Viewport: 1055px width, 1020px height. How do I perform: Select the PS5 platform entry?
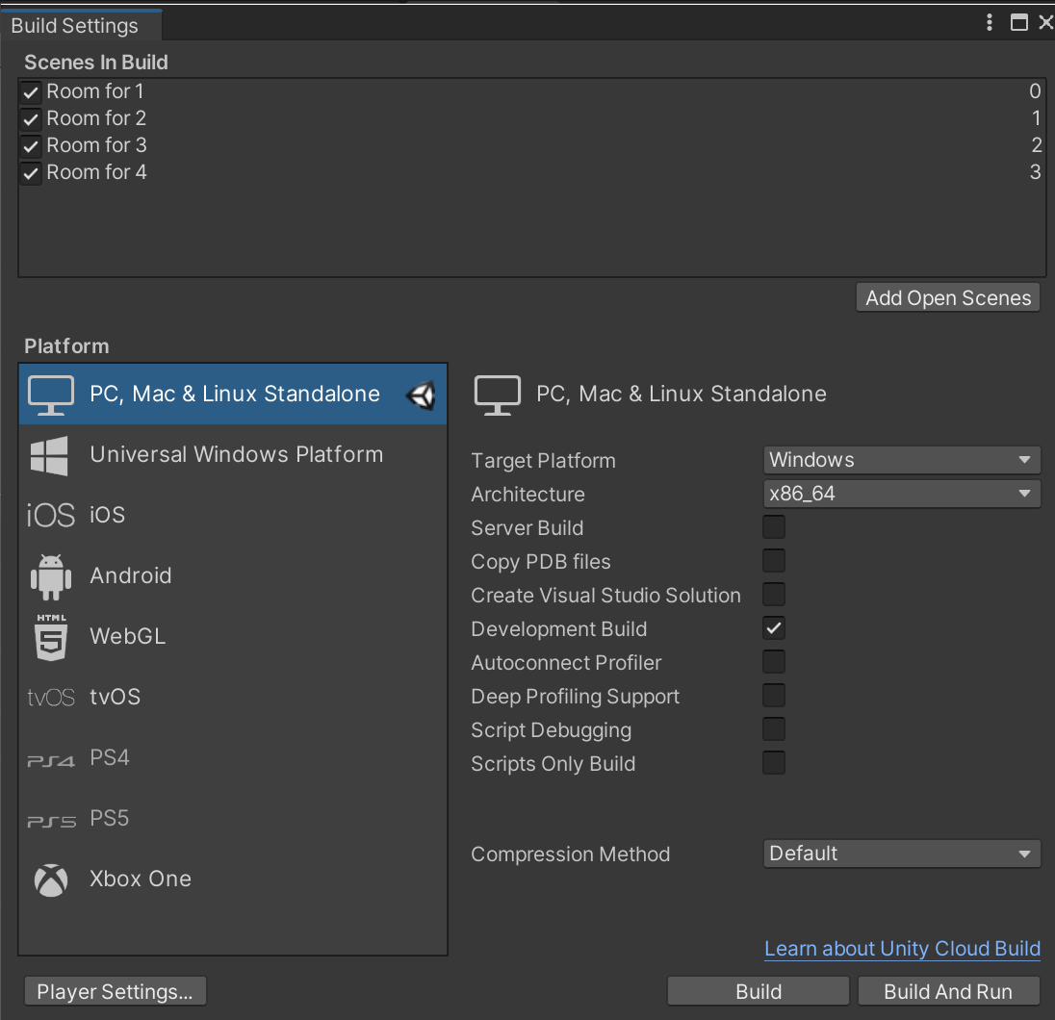click(233, 818)
